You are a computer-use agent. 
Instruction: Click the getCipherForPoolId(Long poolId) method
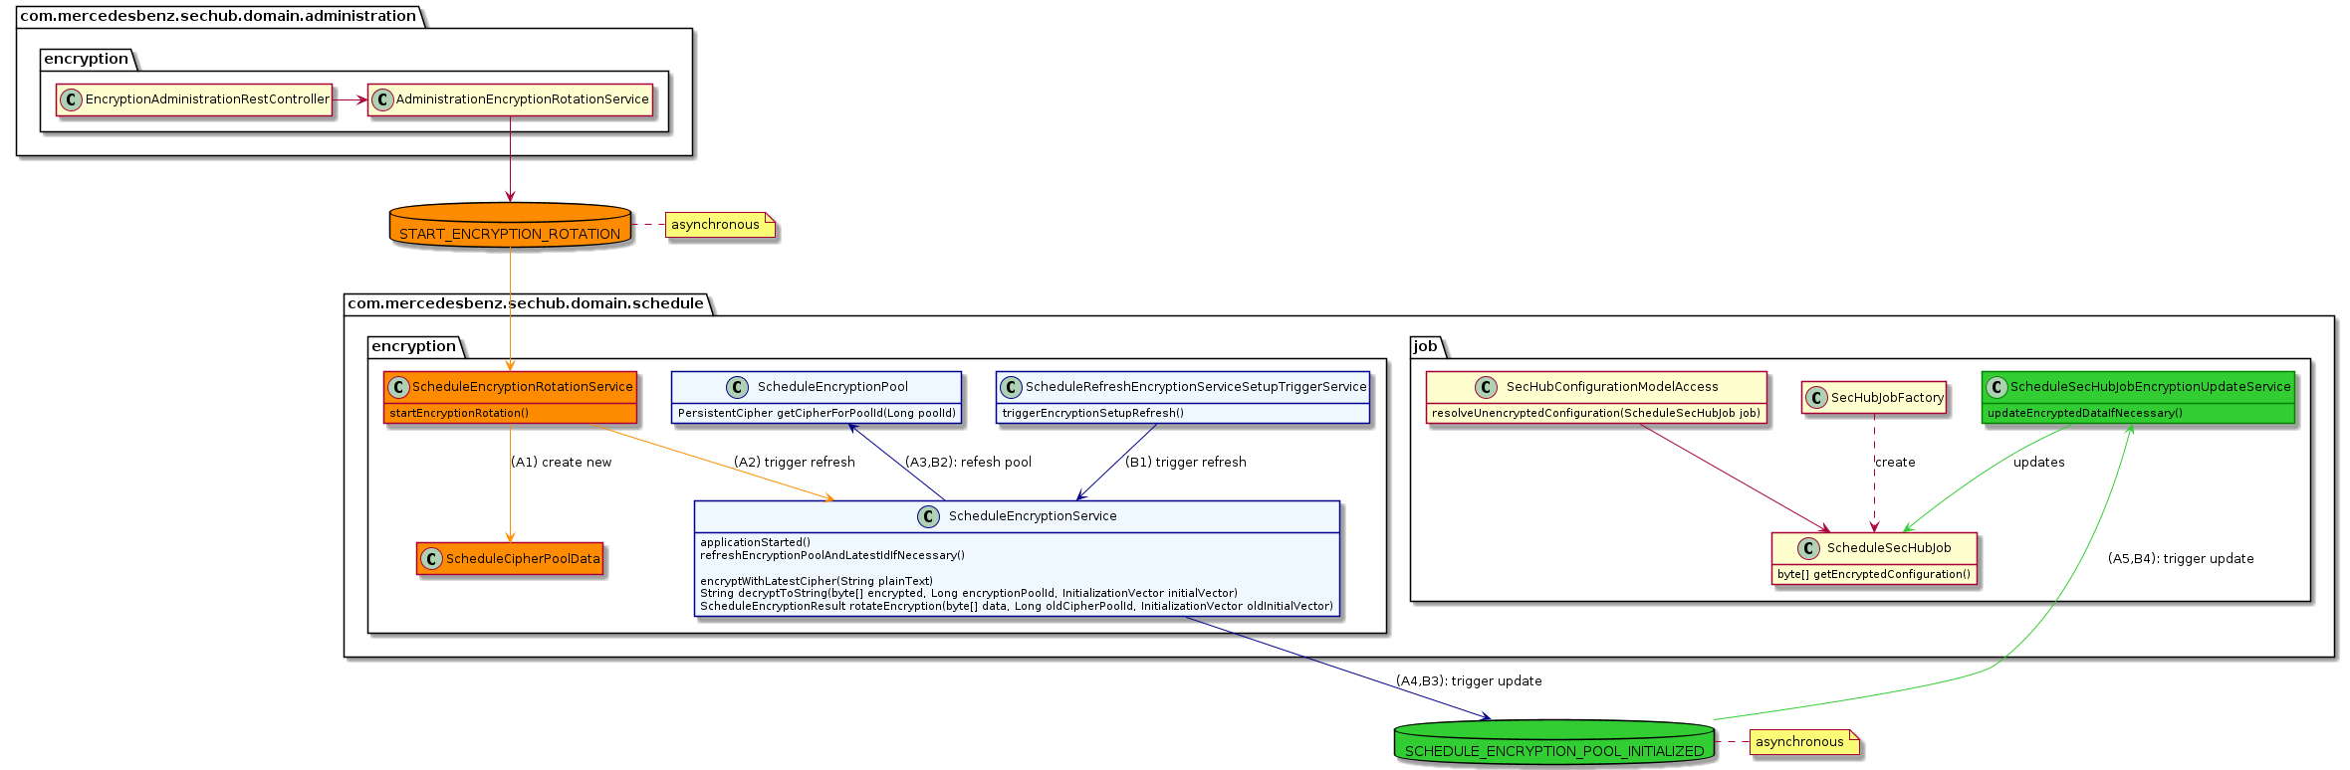[817, 413]
